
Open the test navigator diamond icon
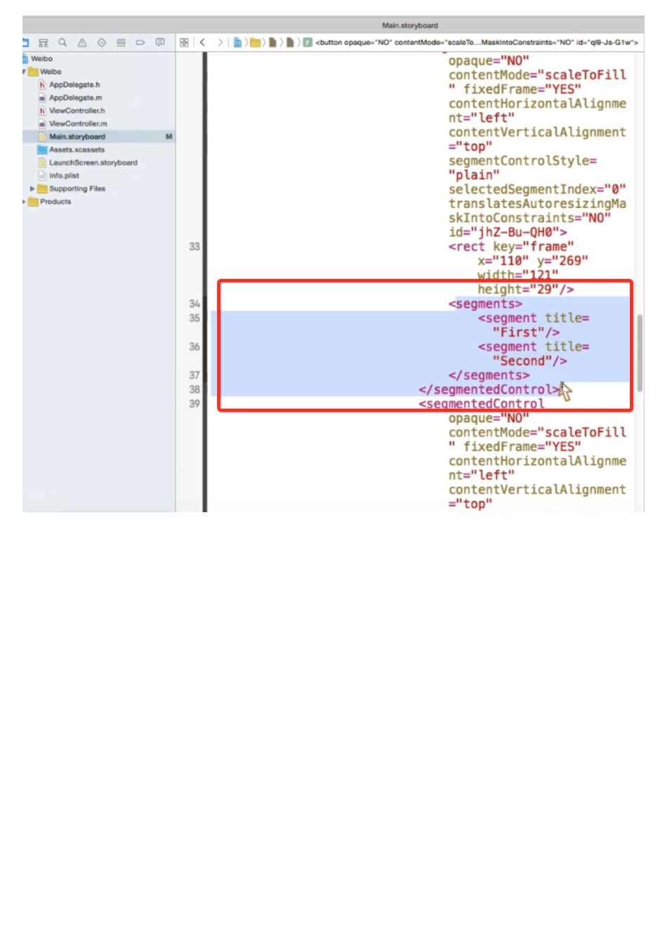(x=102, y=43)
